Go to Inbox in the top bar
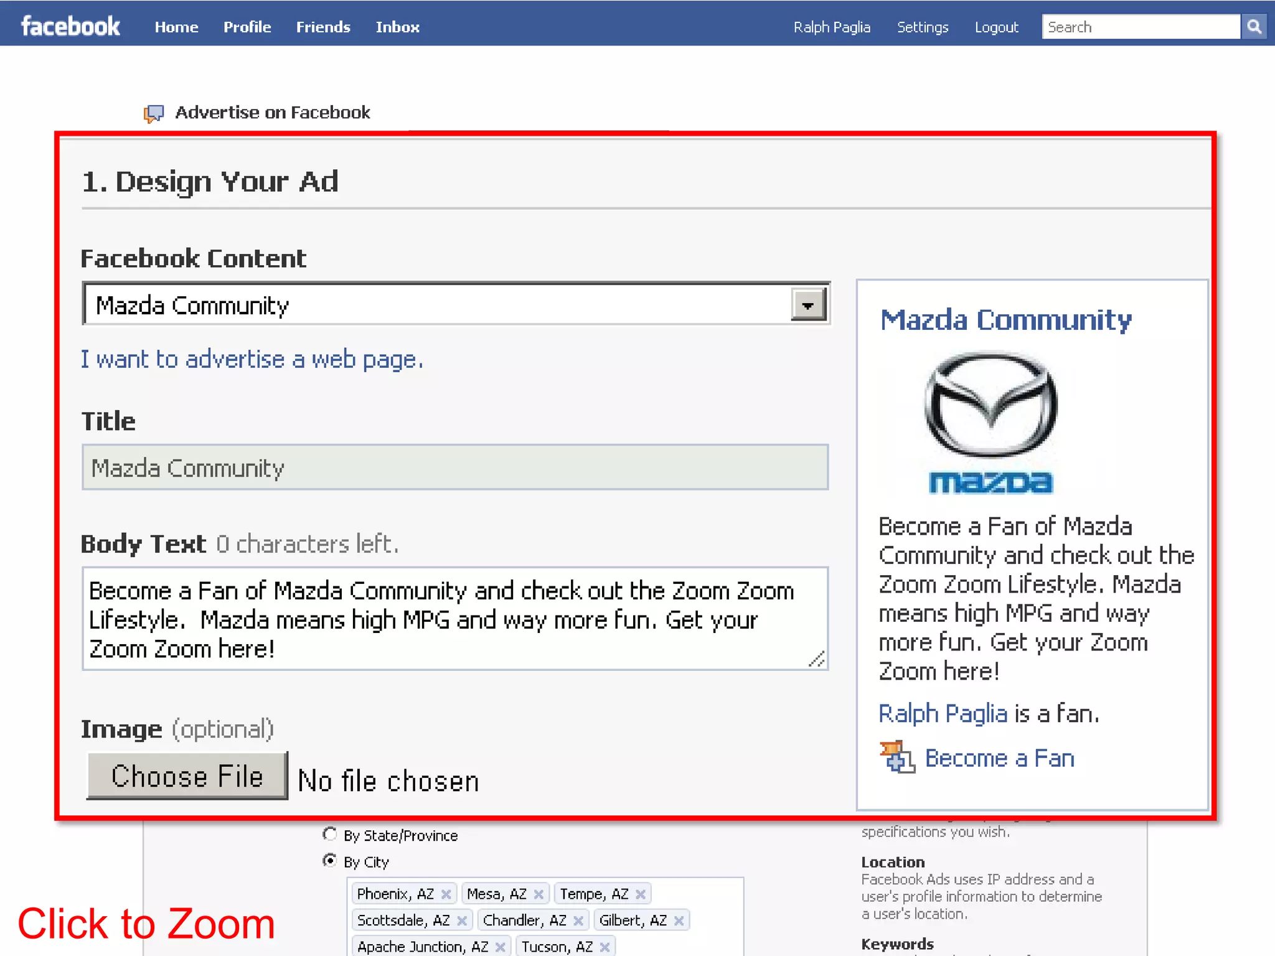The image size is (1275, 956). click(x=397, y=27)
